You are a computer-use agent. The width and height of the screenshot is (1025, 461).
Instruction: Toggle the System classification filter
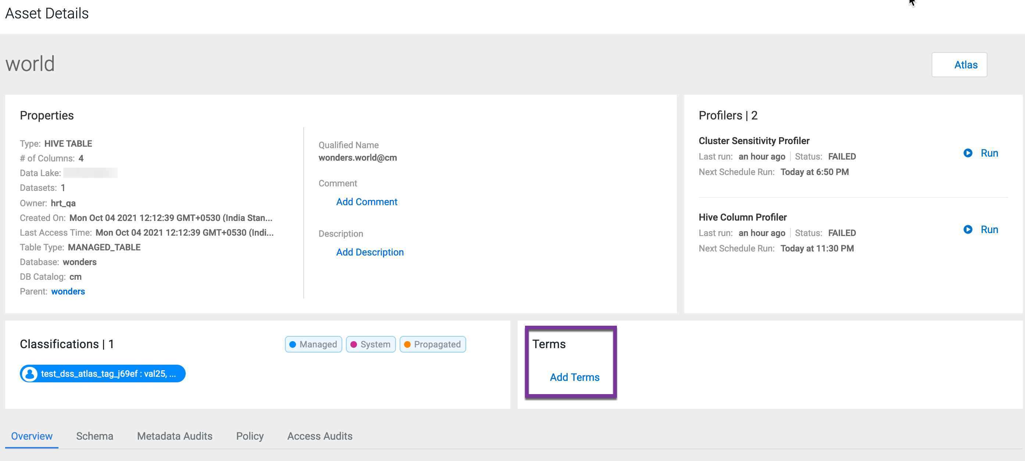(x=371, y=344)
